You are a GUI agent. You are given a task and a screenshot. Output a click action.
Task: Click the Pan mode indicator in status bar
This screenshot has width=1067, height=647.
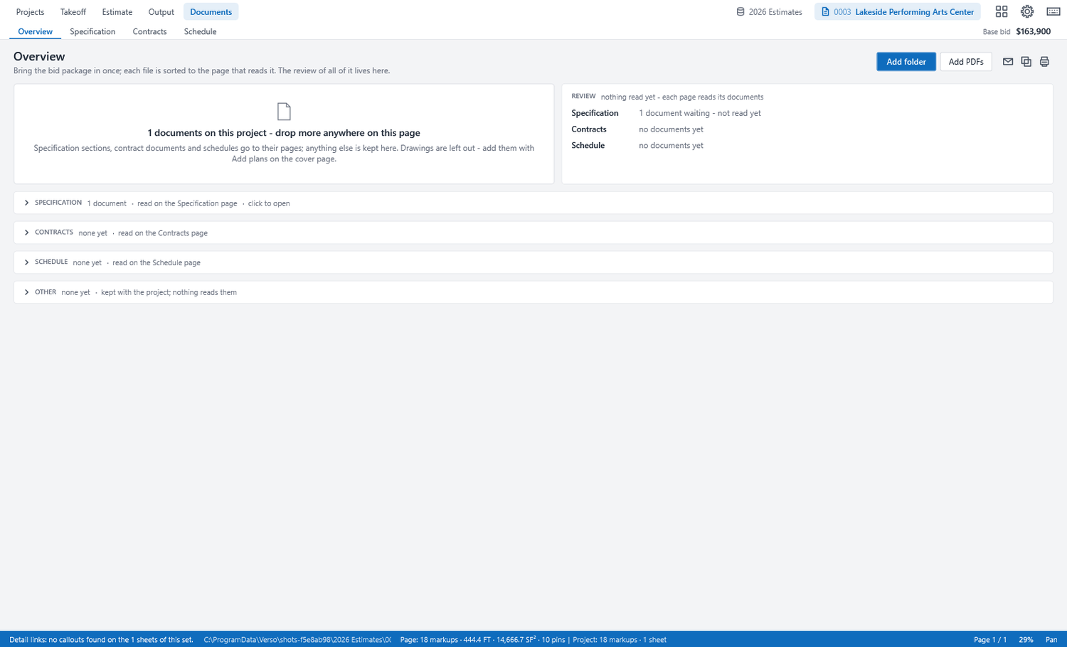pyautogui.click(x=1051, y=640)
